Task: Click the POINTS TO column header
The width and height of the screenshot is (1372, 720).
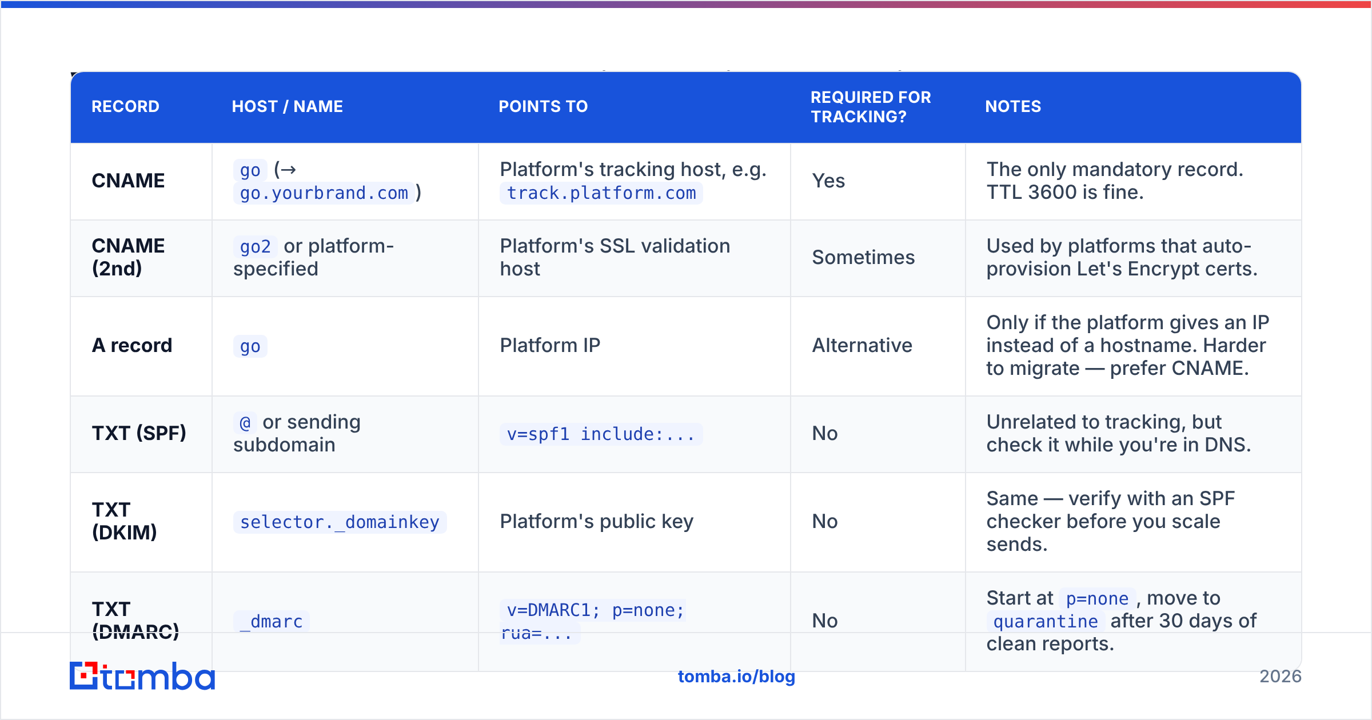Action: (543, 106)
